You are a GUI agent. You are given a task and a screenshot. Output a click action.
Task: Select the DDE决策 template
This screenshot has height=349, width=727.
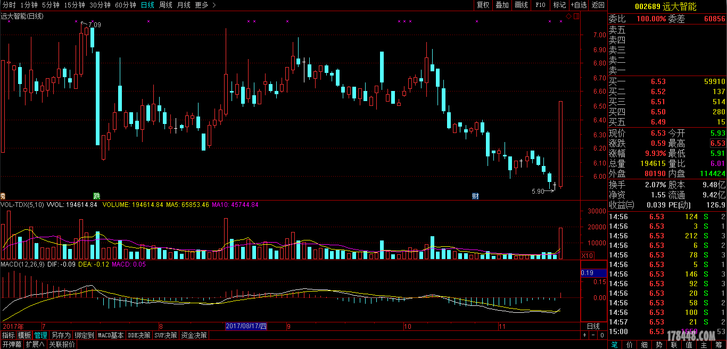click(x=139, y=335)
